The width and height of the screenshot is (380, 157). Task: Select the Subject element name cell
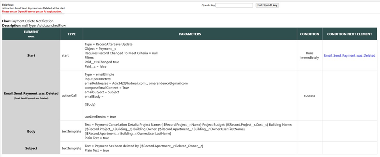(31, 148)
